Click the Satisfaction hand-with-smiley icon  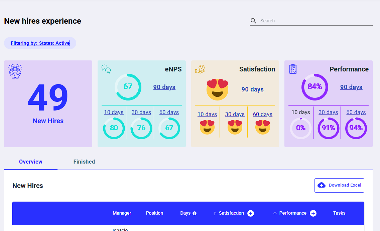coord(200,70)
